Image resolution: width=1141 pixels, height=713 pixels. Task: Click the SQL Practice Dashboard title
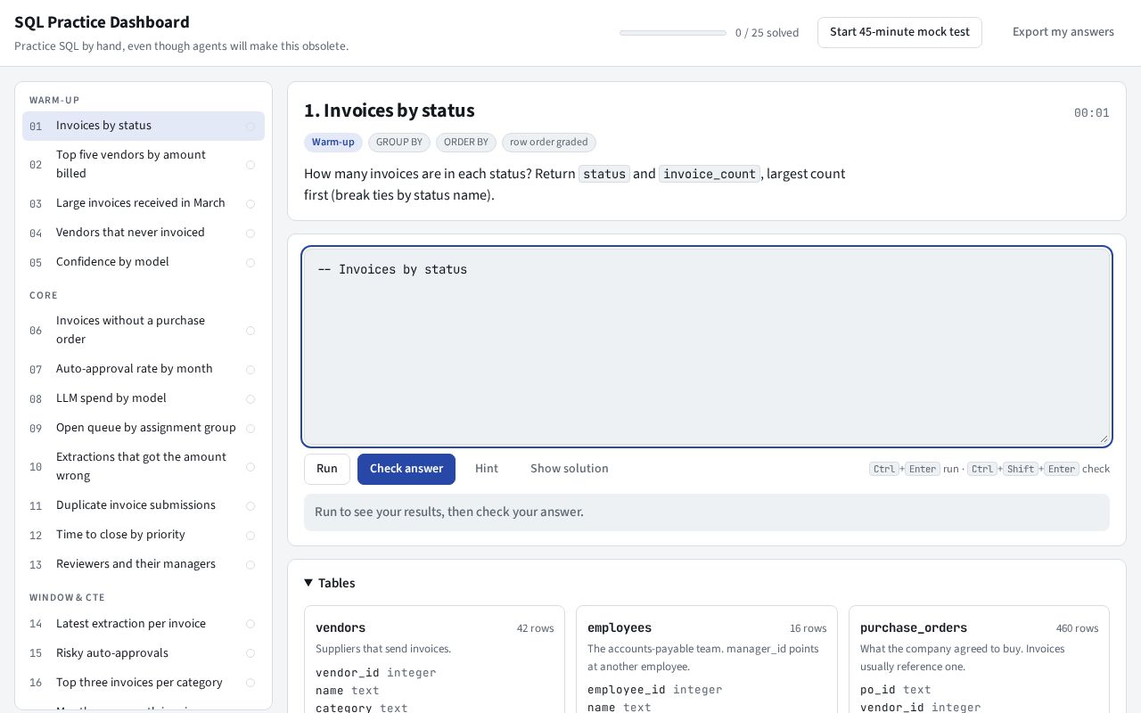102,22
